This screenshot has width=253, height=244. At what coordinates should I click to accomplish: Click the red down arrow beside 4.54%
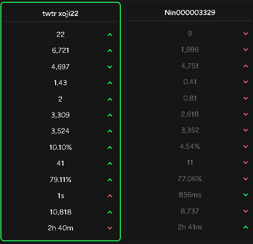(x=246, y=147)
